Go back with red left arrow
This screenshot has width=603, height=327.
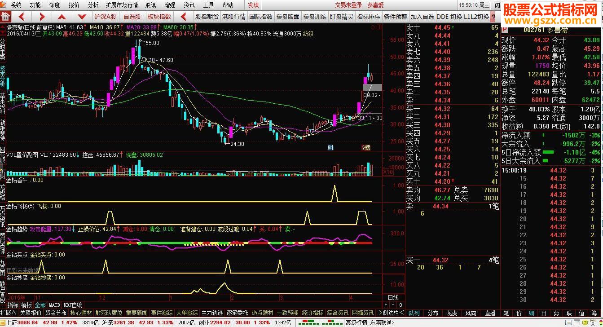(x=22, y=17)
